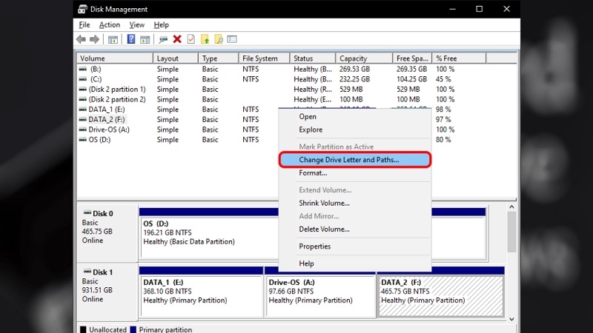Click the Disk Management title bar app icon
The width and height of the screenshot is (593, 333).
(82, 9)
